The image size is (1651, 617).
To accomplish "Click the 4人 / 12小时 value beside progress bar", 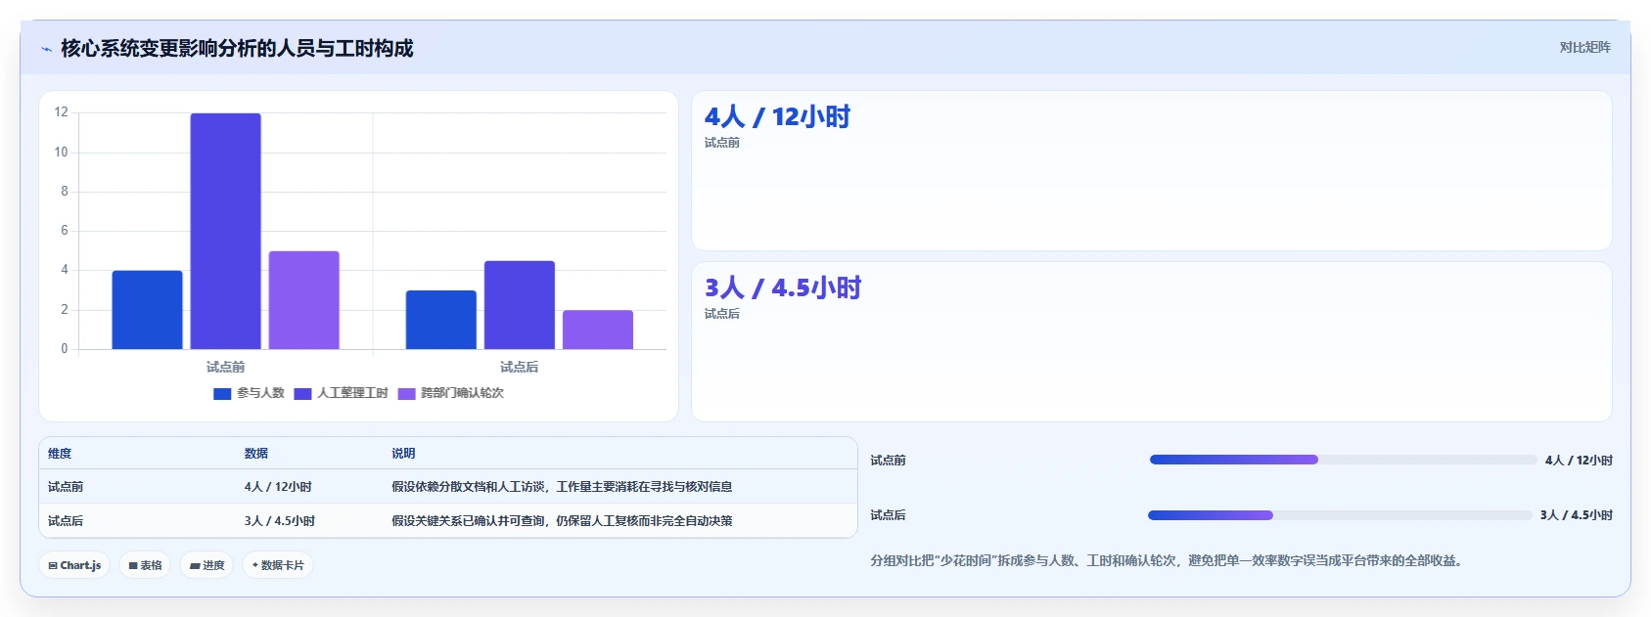I will coord(1579,461).
